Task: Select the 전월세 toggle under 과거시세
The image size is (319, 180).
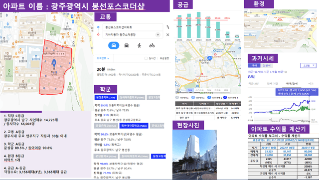Action: click(267, 65)
